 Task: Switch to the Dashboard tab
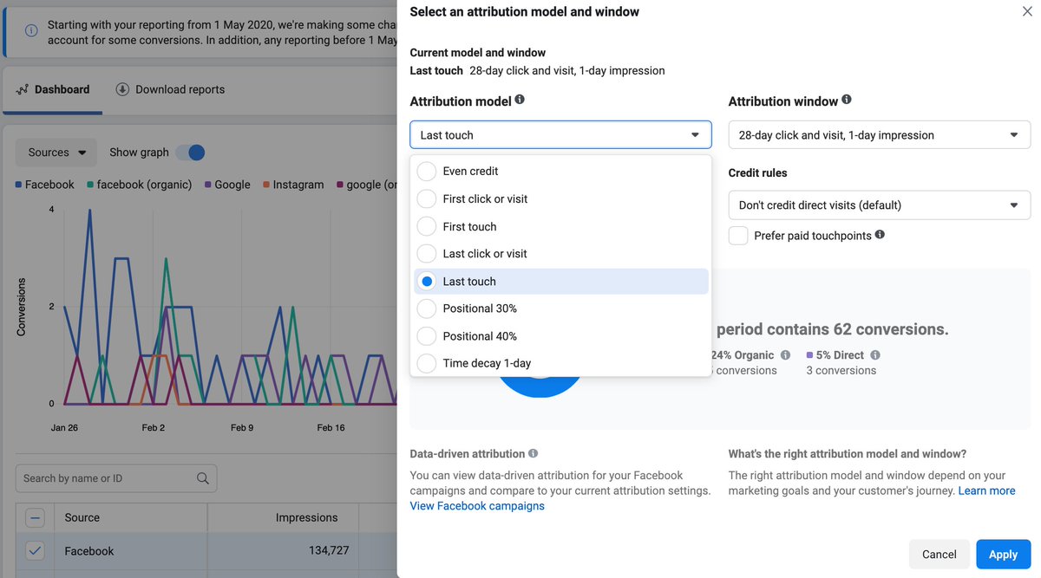point(53,89)
